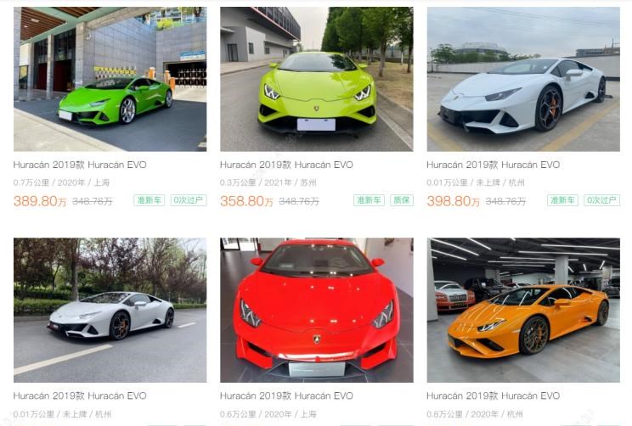
Task: Click the 389.80万 price text
Action: [40, 201]
